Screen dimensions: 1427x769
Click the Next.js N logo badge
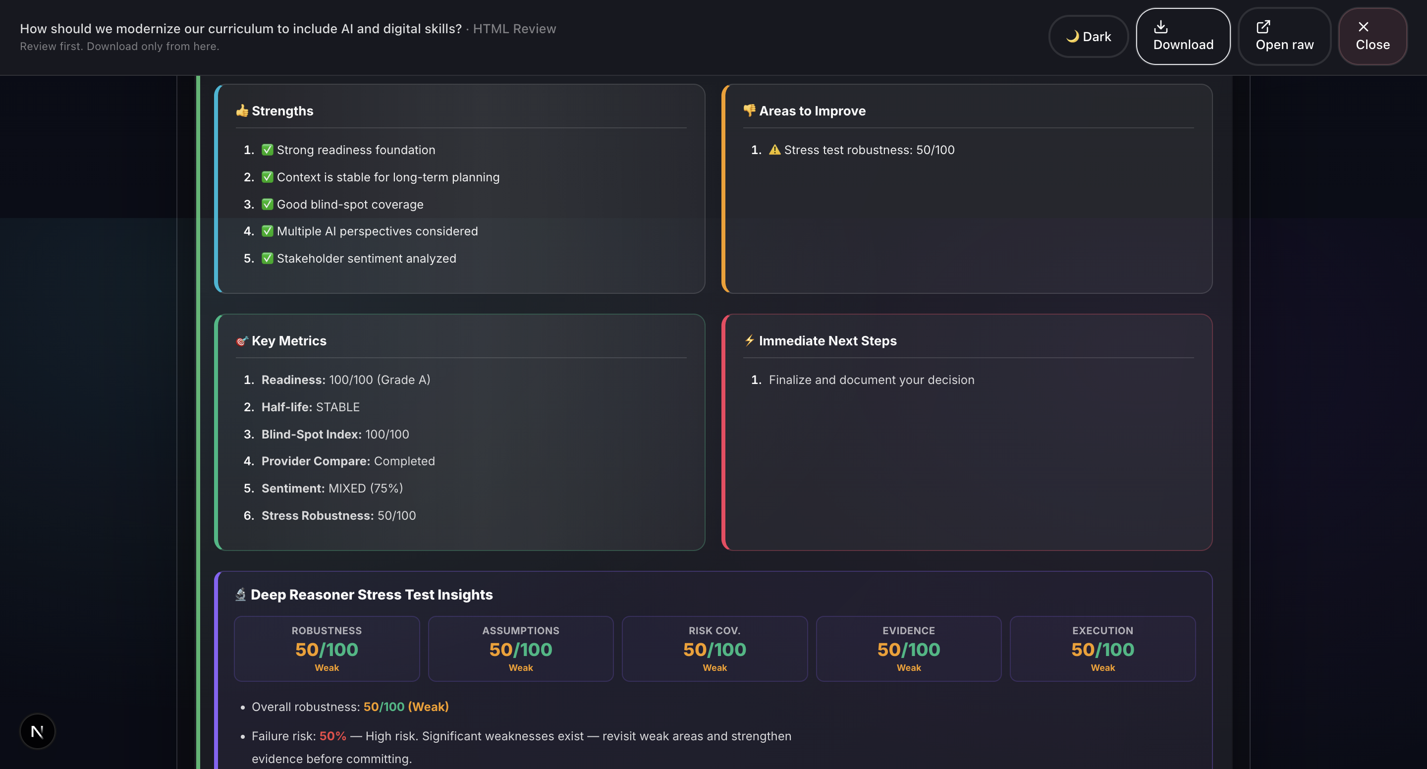pyautogui.click(x=37, y=731)
